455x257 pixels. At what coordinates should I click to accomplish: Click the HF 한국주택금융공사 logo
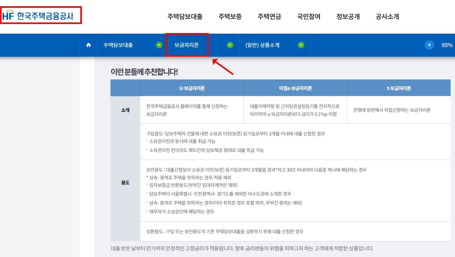click(38, 16)
